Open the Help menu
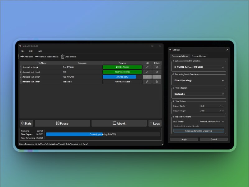 (40, 51)
